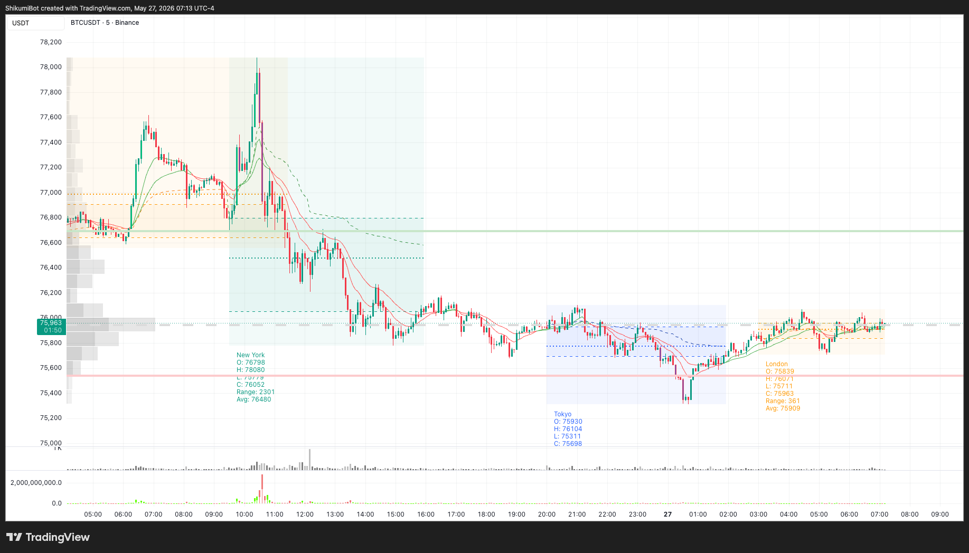969x553 pixels.
Task: Click the 75,000 price axis label
Action: pos(51,443)
